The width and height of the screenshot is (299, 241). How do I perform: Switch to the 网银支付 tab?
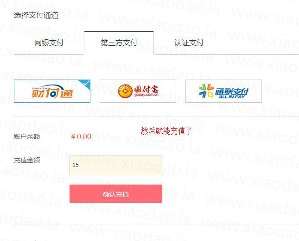coord(49,43)
